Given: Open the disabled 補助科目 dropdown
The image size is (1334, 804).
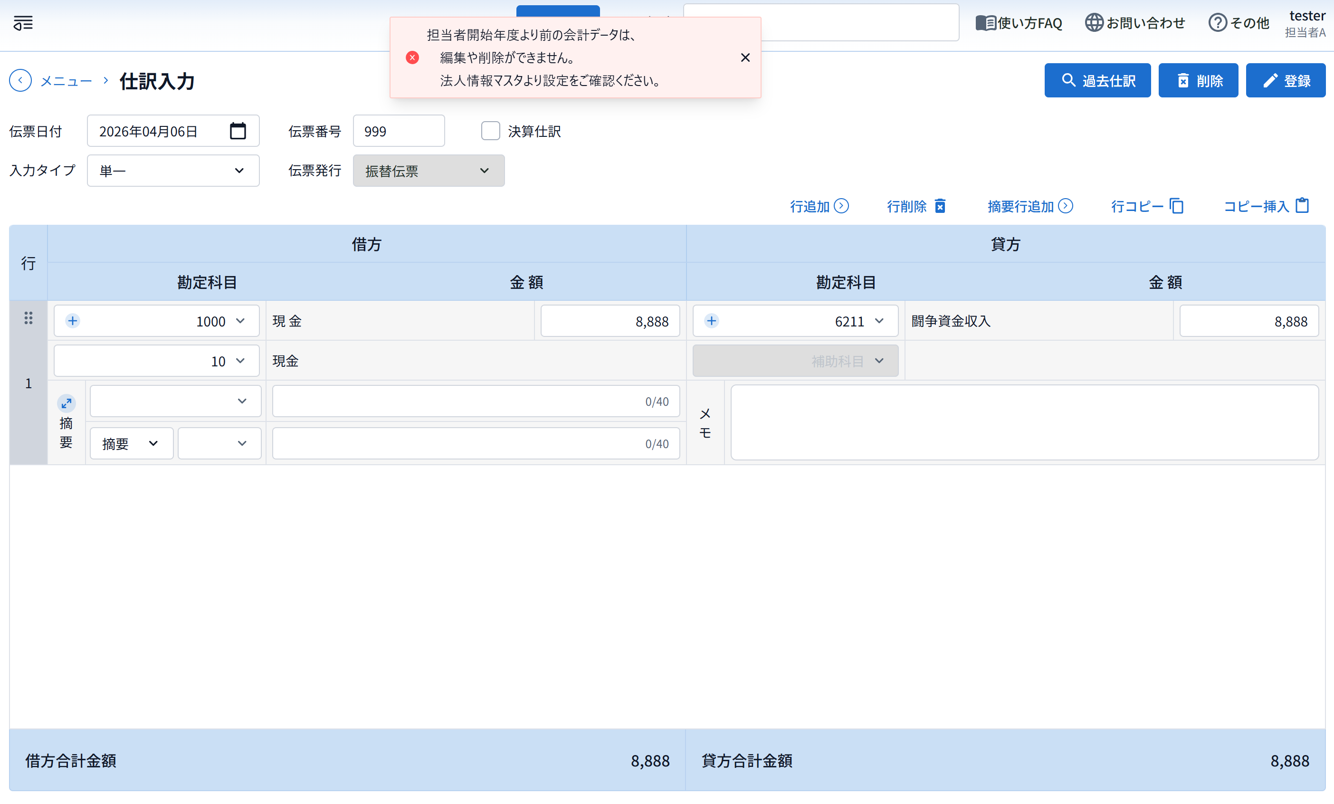Looking at the screenshot, I should coord(795,361).
